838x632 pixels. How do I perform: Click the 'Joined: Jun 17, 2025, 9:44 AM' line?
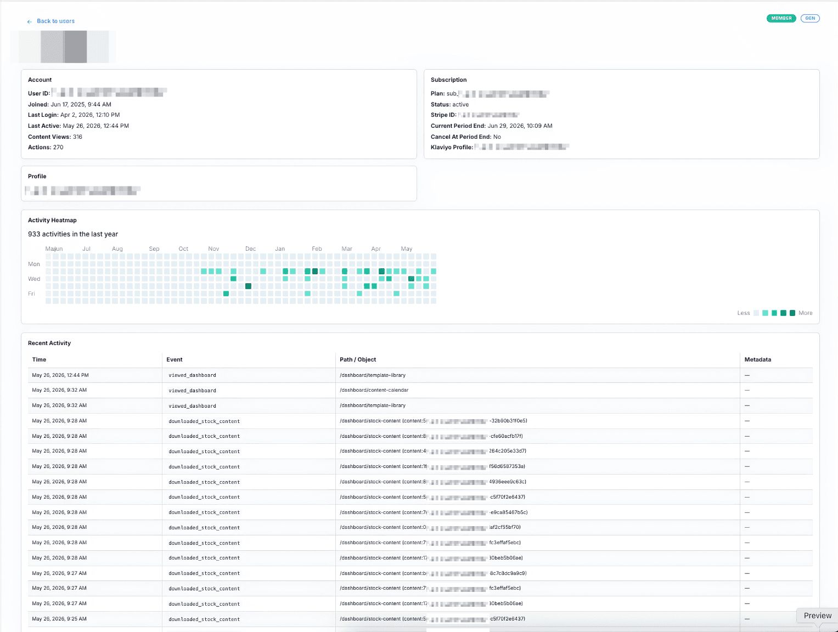tap(70, 104)
